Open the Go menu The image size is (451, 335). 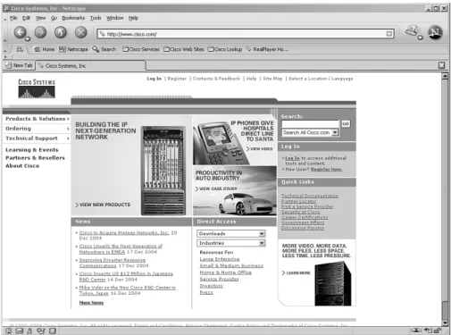coord(54,18)
